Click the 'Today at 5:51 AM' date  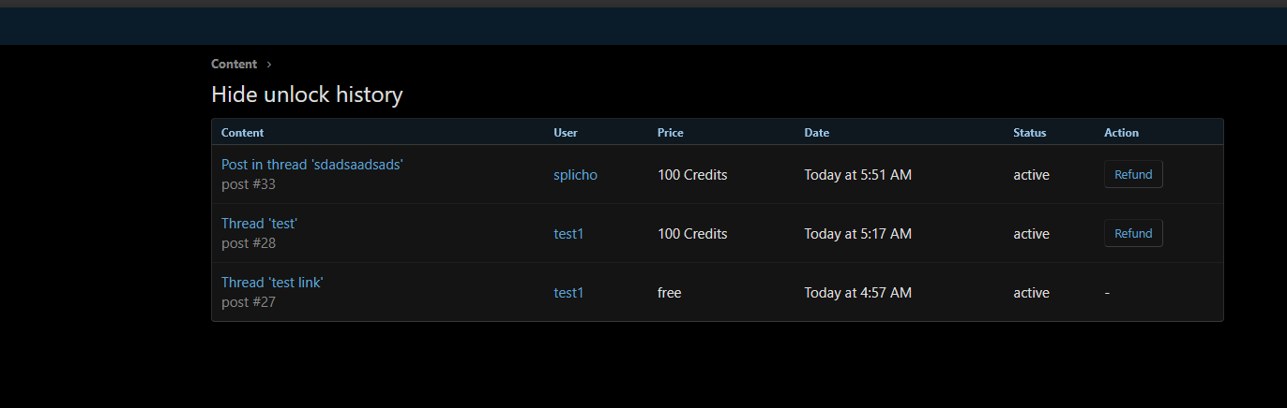(x=857, y=175)
